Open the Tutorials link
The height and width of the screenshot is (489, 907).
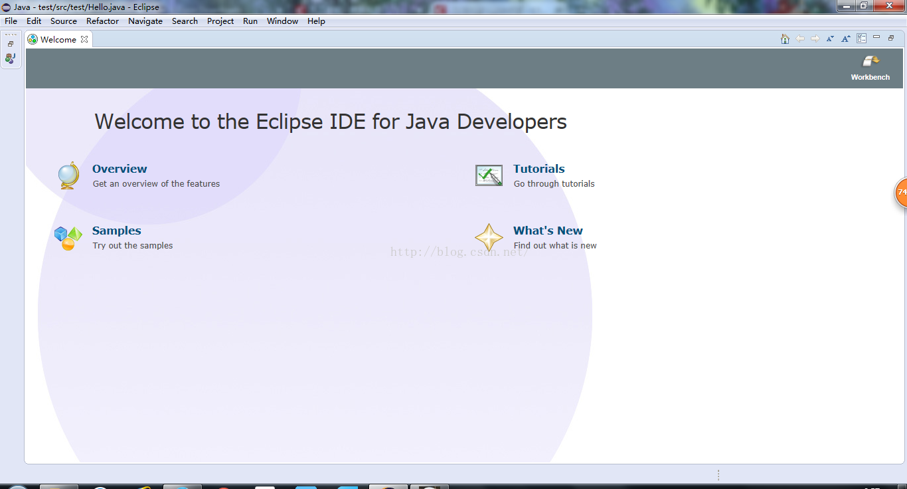coord(539,169)
